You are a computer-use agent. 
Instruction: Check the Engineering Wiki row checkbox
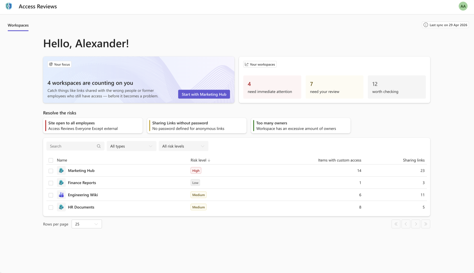tap(51, 195)
